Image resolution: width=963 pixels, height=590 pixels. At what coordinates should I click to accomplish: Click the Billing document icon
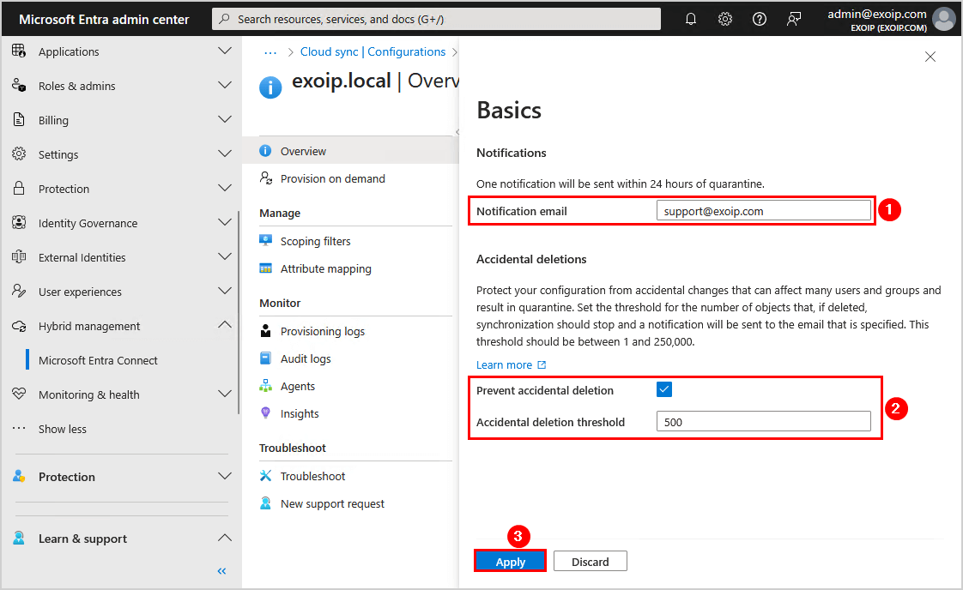tap(19, 120)
